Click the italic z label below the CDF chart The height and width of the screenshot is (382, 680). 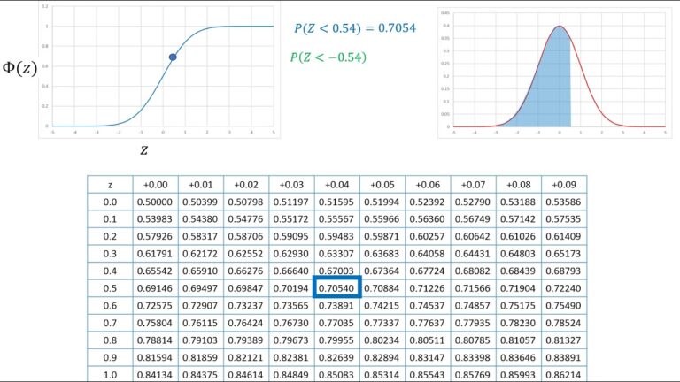143,149
